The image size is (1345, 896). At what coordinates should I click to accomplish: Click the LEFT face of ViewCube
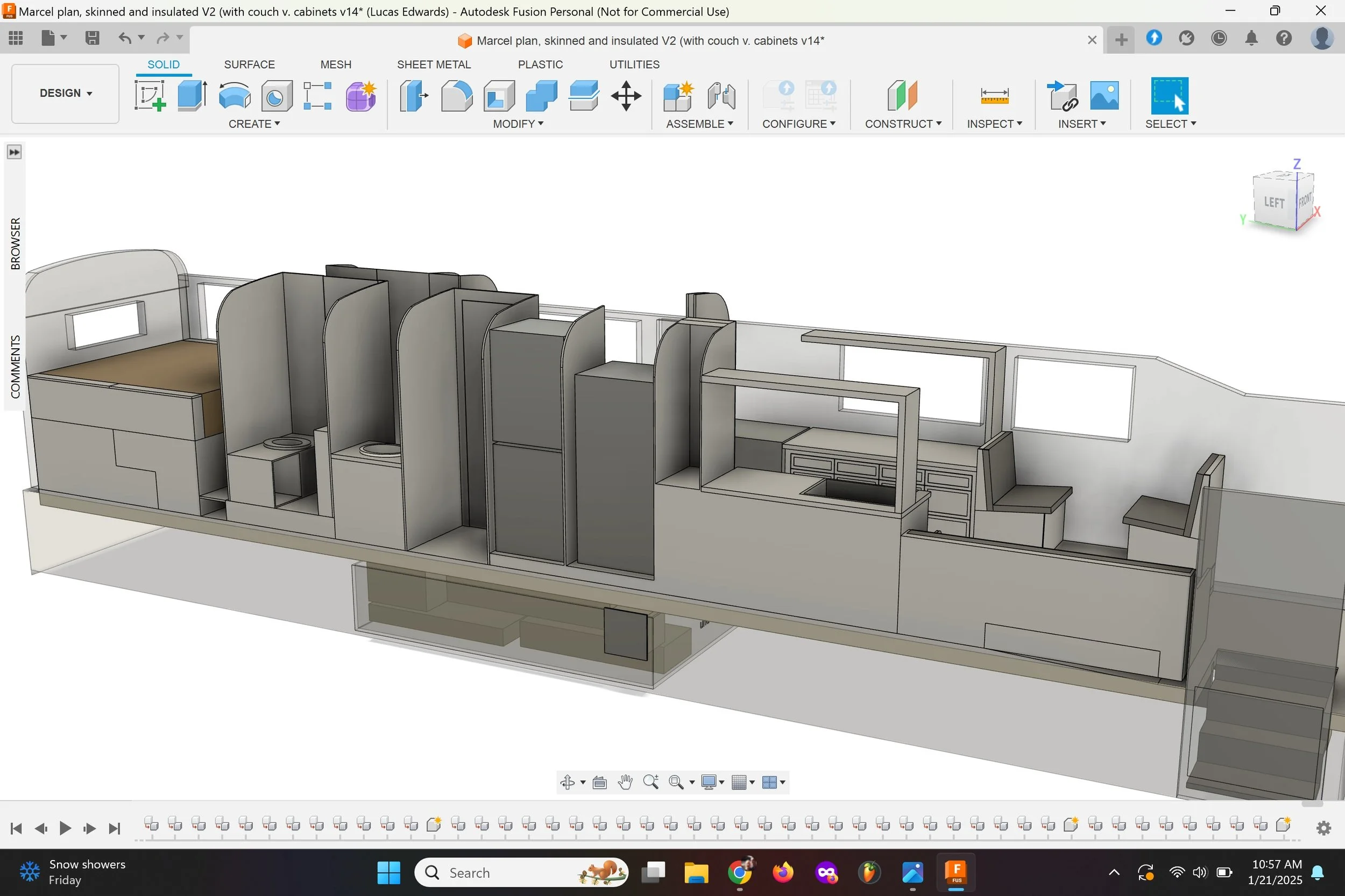(x=1274, y=202)
